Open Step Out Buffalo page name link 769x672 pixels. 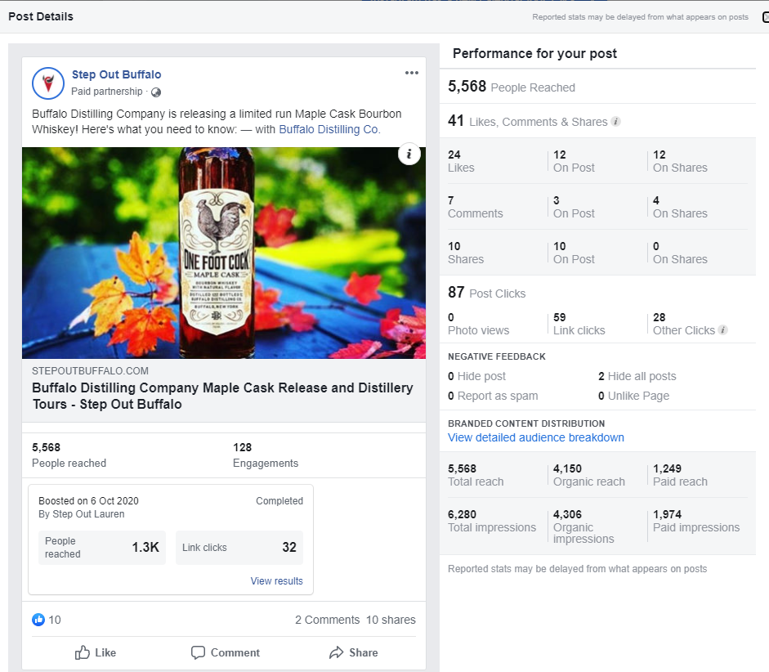[116, 74]
